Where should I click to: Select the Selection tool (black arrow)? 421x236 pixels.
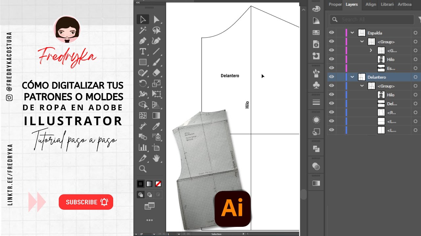(143, 20)
